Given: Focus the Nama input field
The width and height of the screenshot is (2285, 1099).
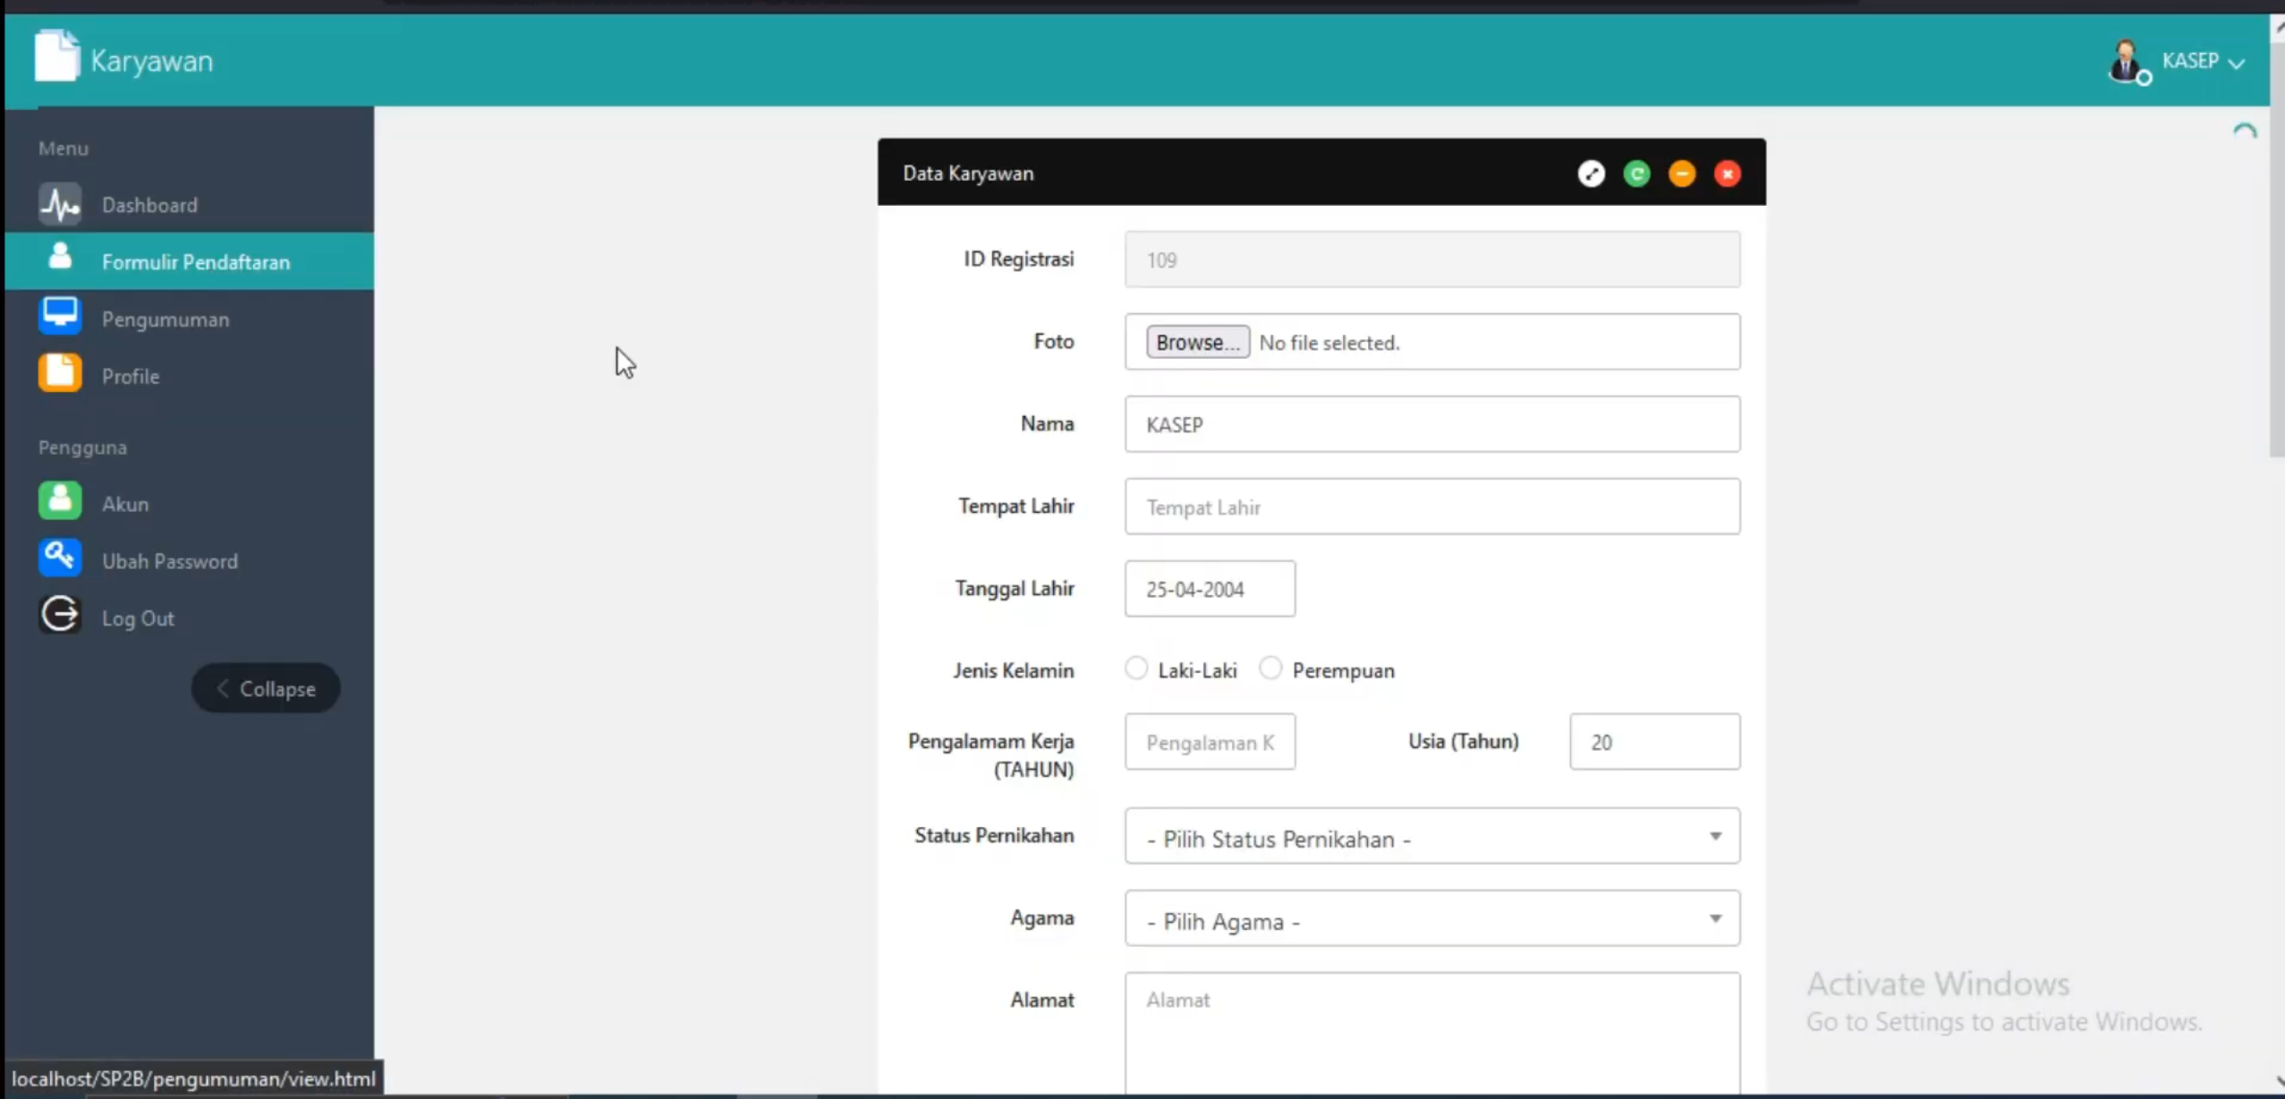Looking at the screenshot, I should (1432, 424).
